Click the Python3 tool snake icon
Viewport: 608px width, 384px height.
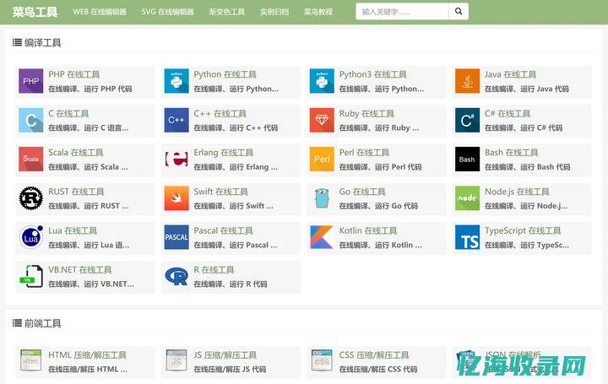click(x=322, y=81)
